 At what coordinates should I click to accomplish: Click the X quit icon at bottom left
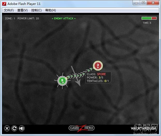7,128
